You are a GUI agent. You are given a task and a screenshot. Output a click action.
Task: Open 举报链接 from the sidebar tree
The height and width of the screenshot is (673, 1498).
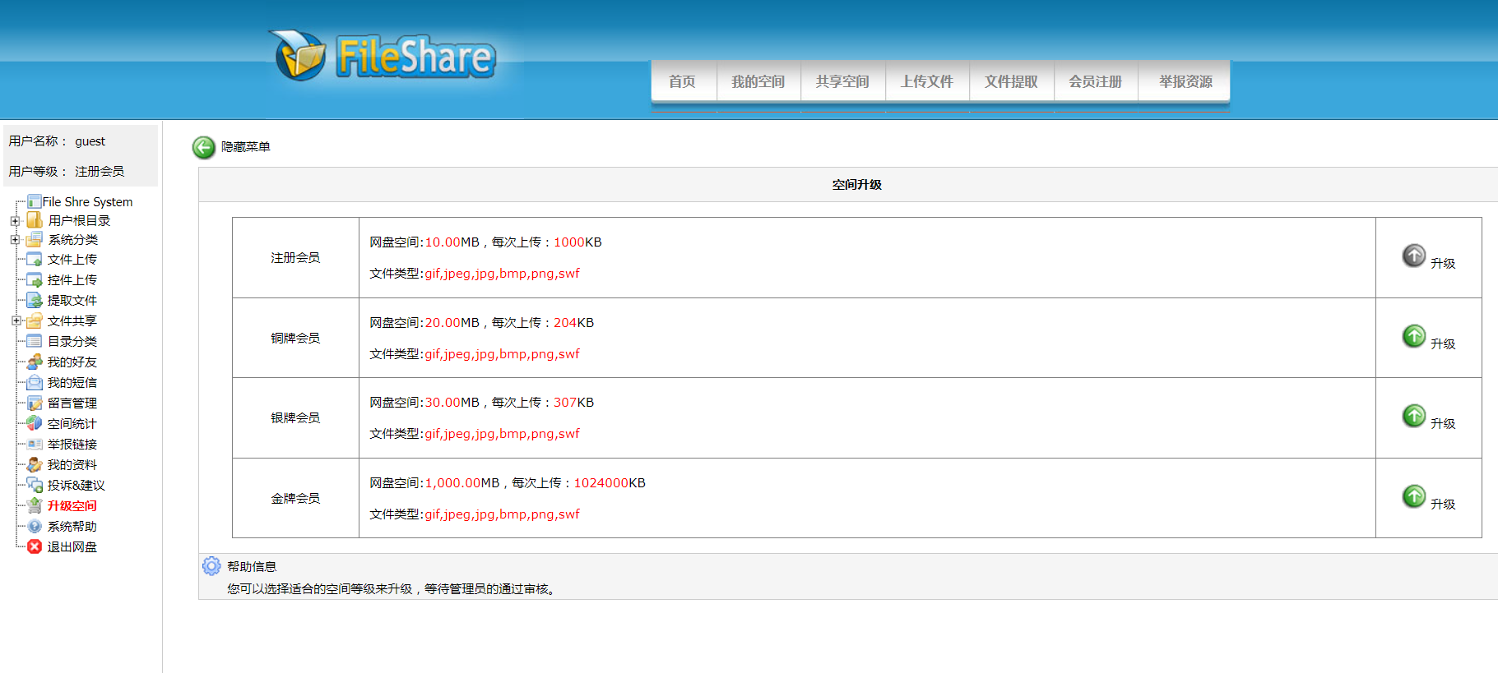[72, 445]
